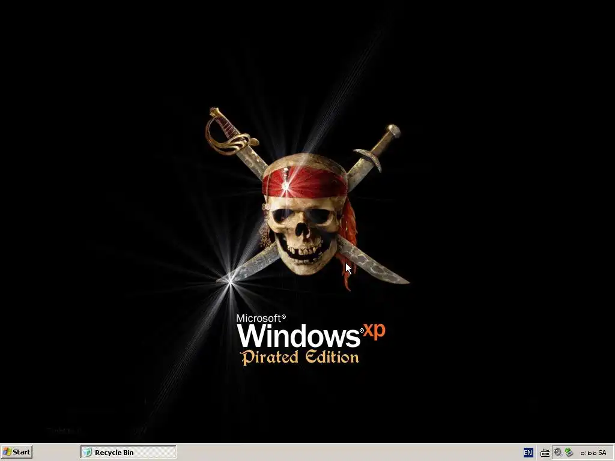This screenshot has height=461, width=615.
Task: Open the keyboard icon on the language bar
Action: click(x=544, y=453)
